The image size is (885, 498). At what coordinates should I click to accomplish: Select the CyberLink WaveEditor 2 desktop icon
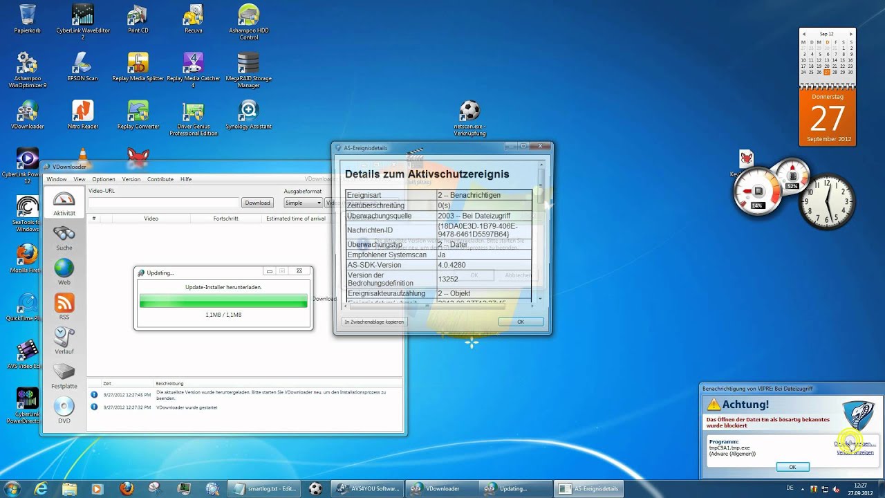tap(83, 21)
